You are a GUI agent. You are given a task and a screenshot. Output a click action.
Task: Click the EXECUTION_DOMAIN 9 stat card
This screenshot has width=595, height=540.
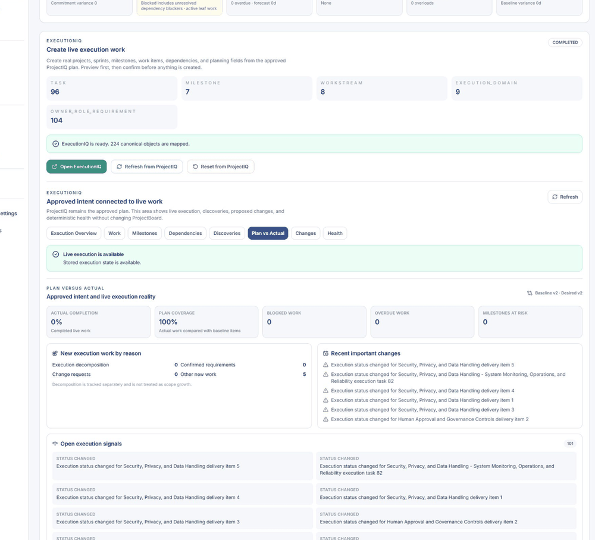tap(517, 89)
